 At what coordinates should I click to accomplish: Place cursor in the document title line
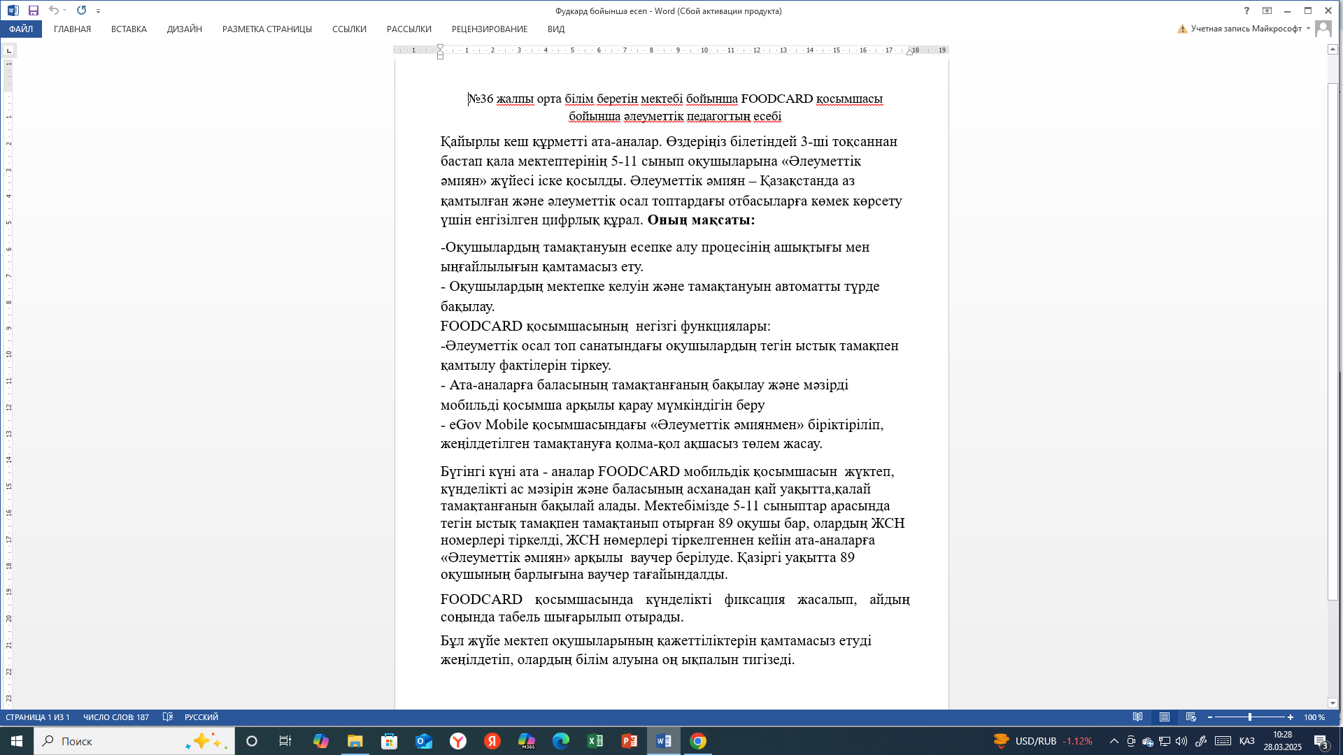point(675,99)
